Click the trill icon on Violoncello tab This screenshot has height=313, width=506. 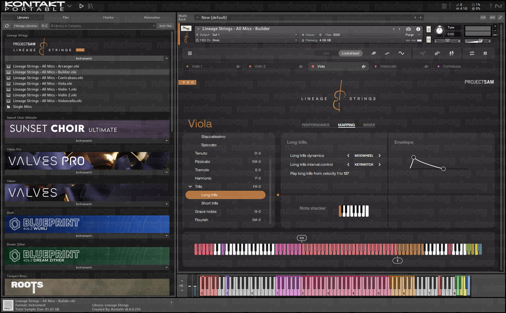click(426, 67)
